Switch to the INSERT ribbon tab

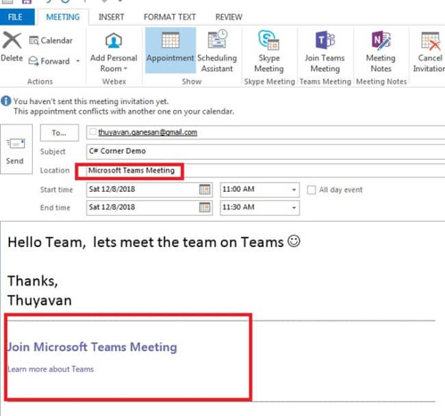pyautogui.click(x=111, y=17)
